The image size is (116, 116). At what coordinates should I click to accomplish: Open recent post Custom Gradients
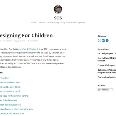coord(107,77)
